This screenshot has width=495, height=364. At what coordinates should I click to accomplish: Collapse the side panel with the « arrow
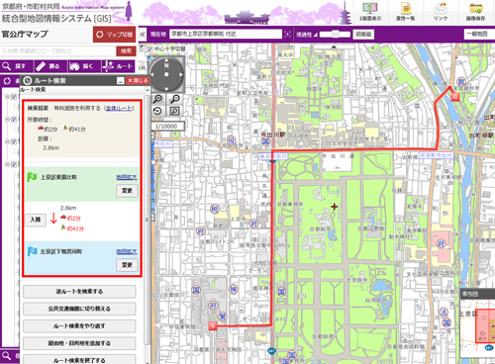143,35
